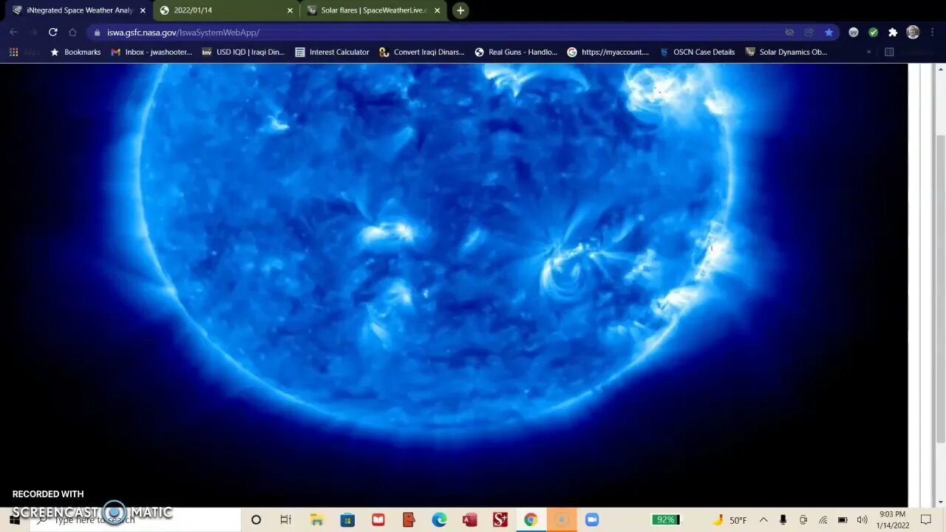Viewport: 946px width, 532px height.
Task: Open Task View on the taskbar
Action: point(286,520)
